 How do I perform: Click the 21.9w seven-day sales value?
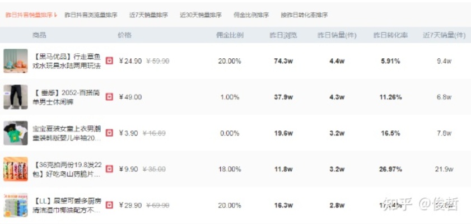(x=444, y=169)
